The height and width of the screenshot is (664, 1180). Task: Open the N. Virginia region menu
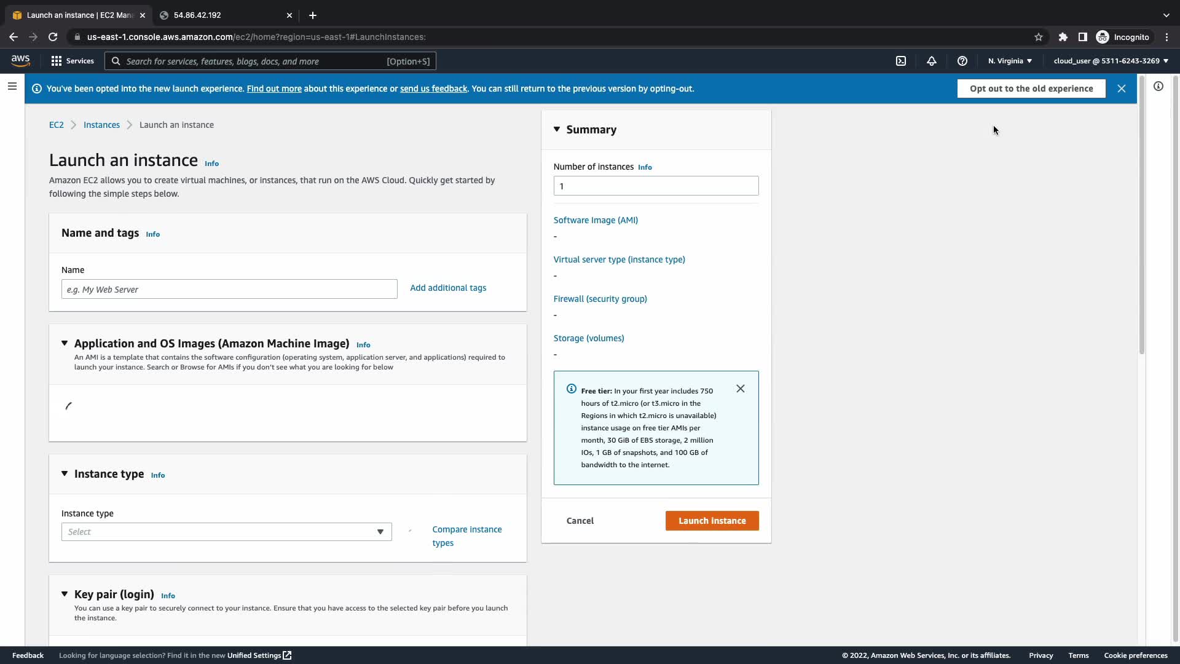click(1010, 61)
